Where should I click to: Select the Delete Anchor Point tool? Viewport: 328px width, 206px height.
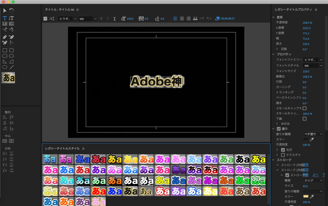11,37
